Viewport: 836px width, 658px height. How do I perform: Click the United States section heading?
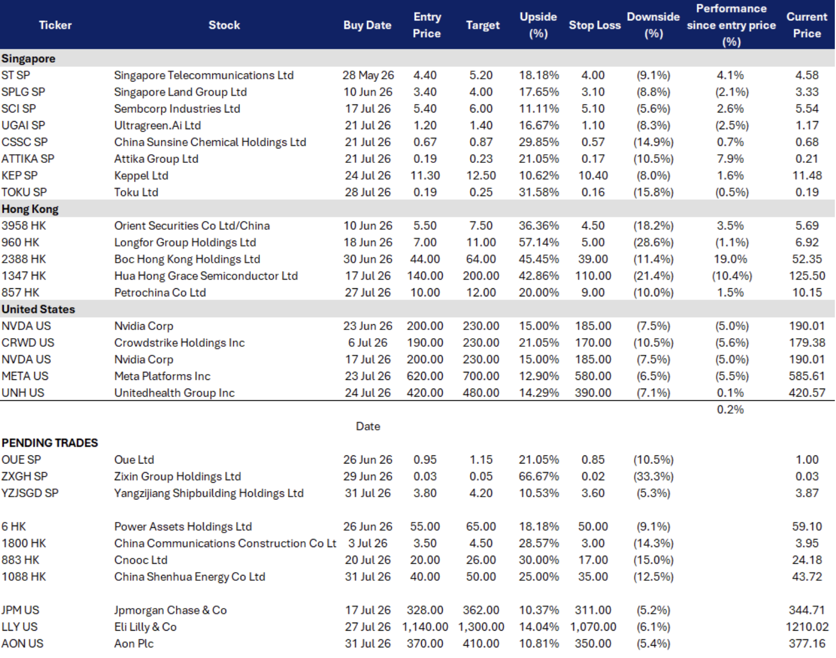click(38, 309)
